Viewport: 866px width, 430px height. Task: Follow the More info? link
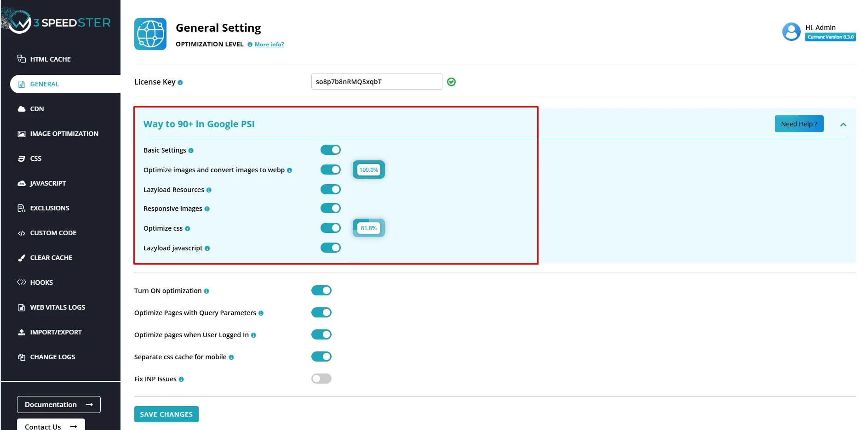point(269,45)
